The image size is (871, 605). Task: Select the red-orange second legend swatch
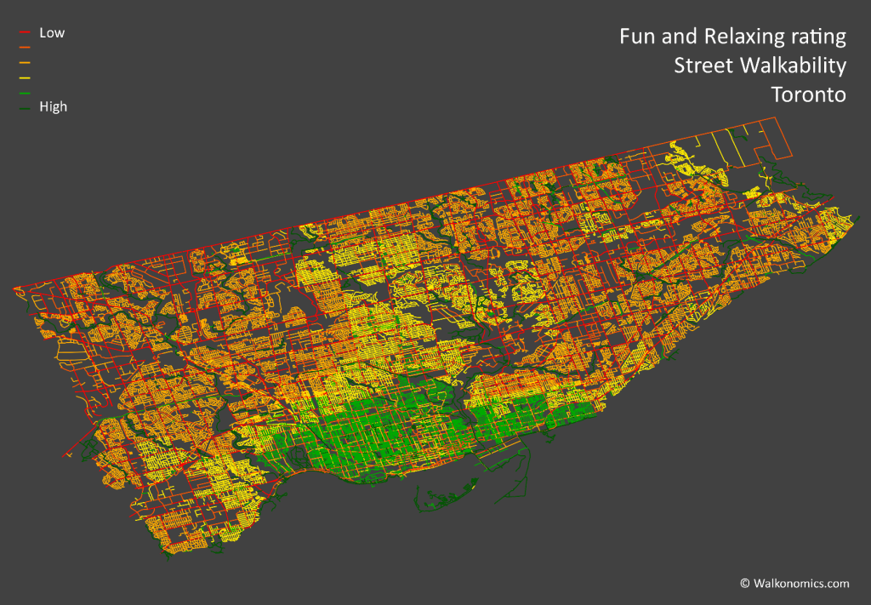[25, 48]
